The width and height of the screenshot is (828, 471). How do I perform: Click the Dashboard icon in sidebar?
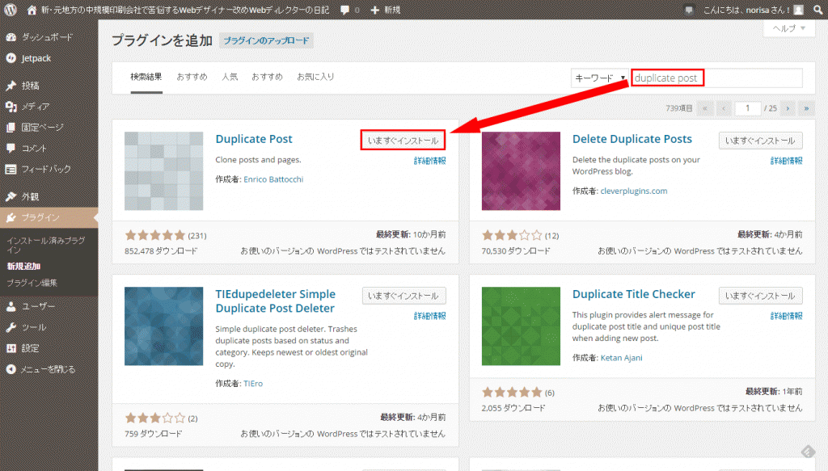pos(11,37)
